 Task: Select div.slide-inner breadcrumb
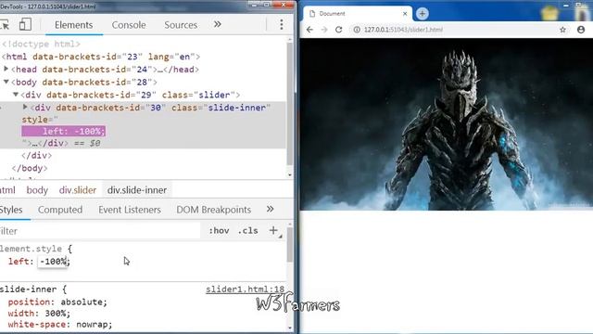tap(137, 190)
